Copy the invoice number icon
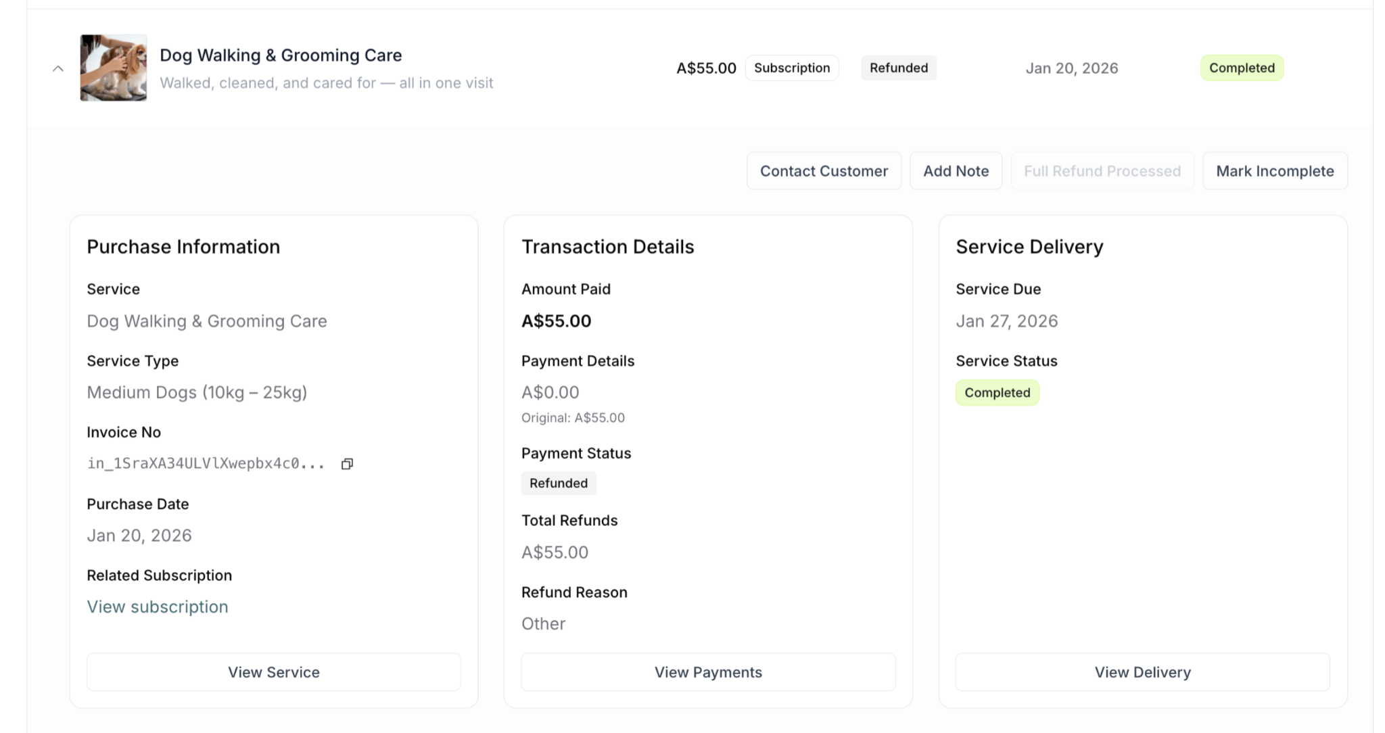Image resolution: width=1385 pixels, height=733 pixels. click(x=347, y=464)
